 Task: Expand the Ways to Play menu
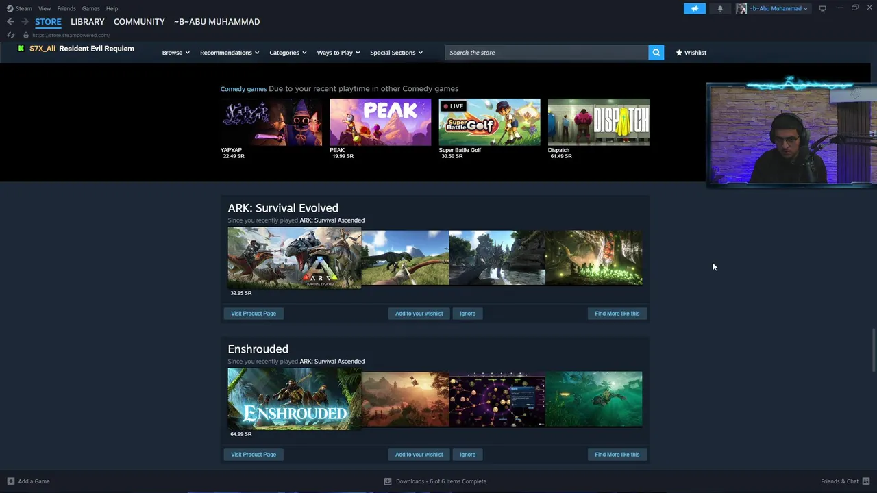coord(338,53)
